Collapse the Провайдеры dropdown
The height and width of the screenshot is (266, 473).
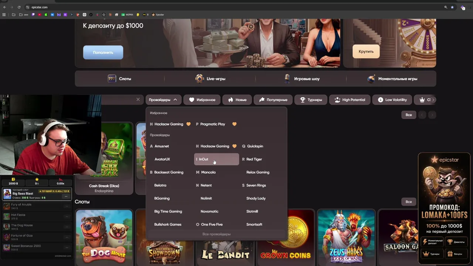coord(163,100)
